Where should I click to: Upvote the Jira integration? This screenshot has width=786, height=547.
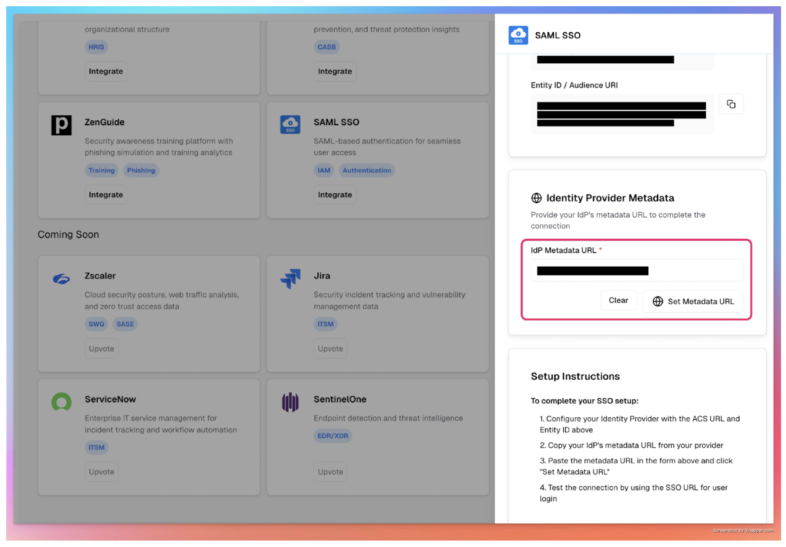pyautogui.click(x=331, y=349)
